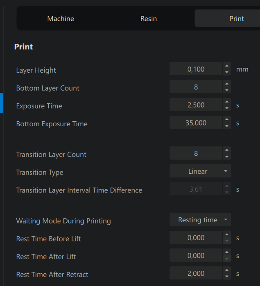Image resolution: width=260 pixels, height=286 pixels.
Task: Switch to the Resin tab
Action: [x=149, y=19]
